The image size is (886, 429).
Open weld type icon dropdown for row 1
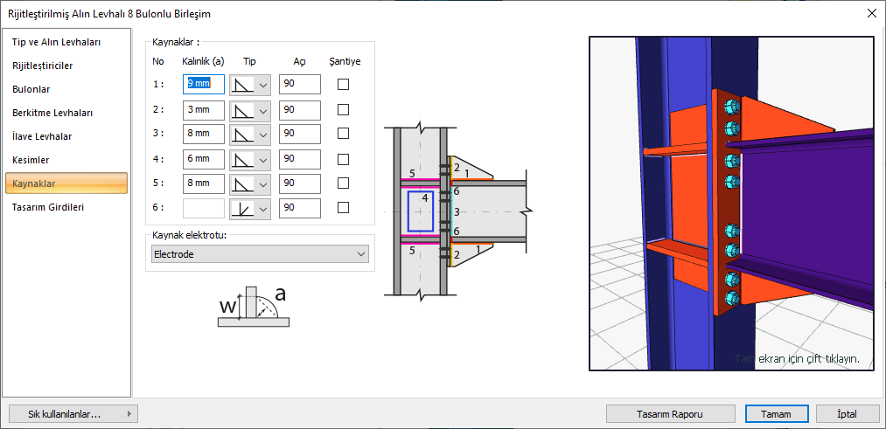tap(250, 85)
